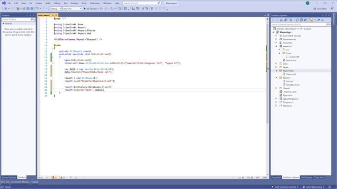Close the Index.razor tab
The image size is (337, 189).
[56, 15]
